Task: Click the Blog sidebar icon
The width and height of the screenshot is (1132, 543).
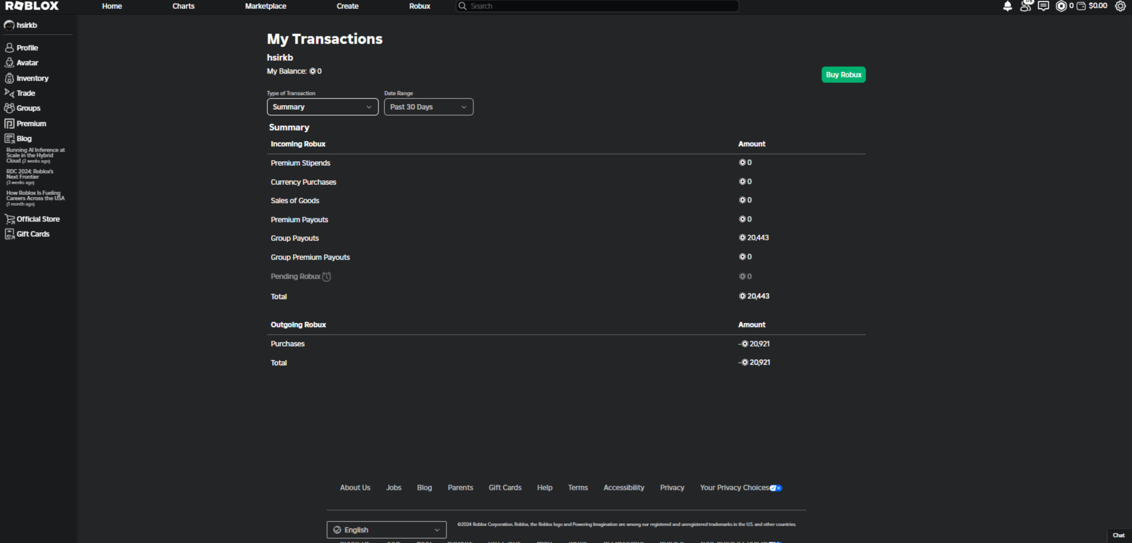Action: coord(9,138)
